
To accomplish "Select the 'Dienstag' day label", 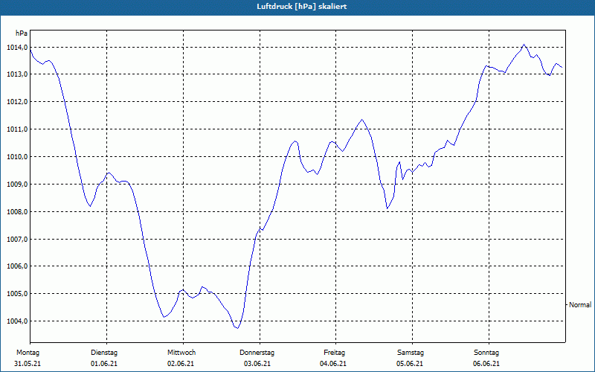I will [104, 353].
